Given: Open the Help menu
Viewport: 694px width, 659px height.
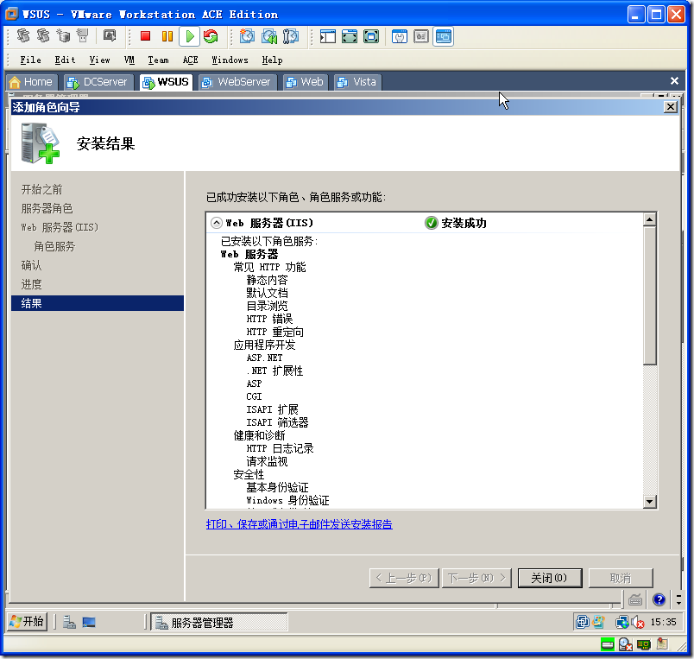Looking at the screenshot, I should 272,60.
